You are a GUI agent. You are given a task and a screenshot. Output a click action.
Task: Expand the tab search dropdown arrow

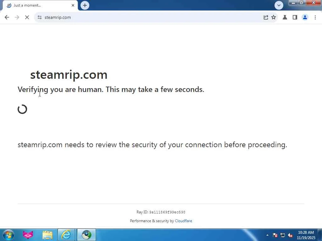pos(279,5)
